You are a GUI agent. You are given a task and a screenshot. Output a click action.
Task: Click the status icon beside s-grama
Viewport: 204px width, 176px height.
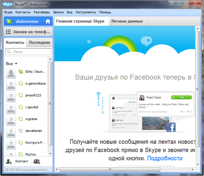21,119
